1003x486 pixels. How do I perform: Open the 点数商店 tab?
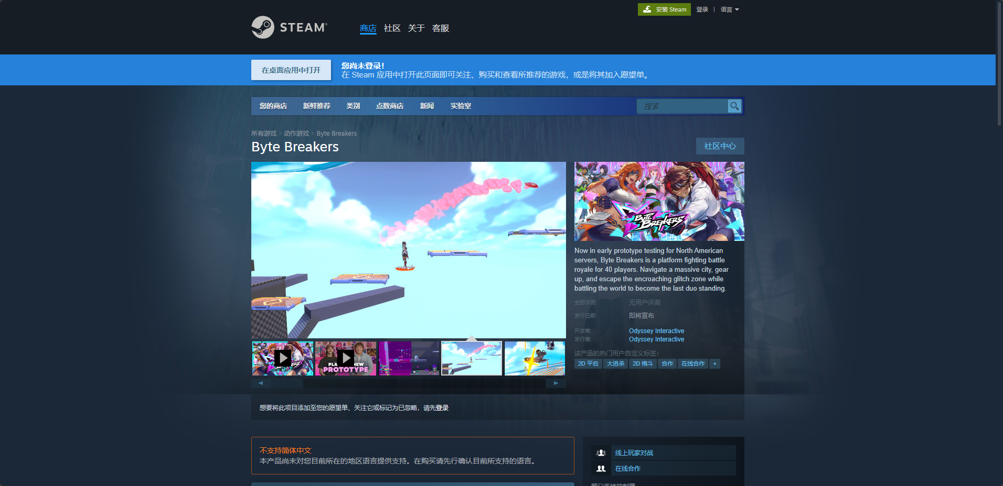pyautogui.click(x=390, y=106)
